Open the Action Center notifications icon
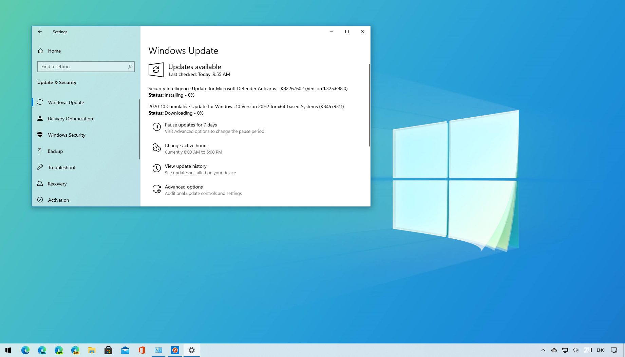This screenshot has height=357, width=625. tap(614, 350)
